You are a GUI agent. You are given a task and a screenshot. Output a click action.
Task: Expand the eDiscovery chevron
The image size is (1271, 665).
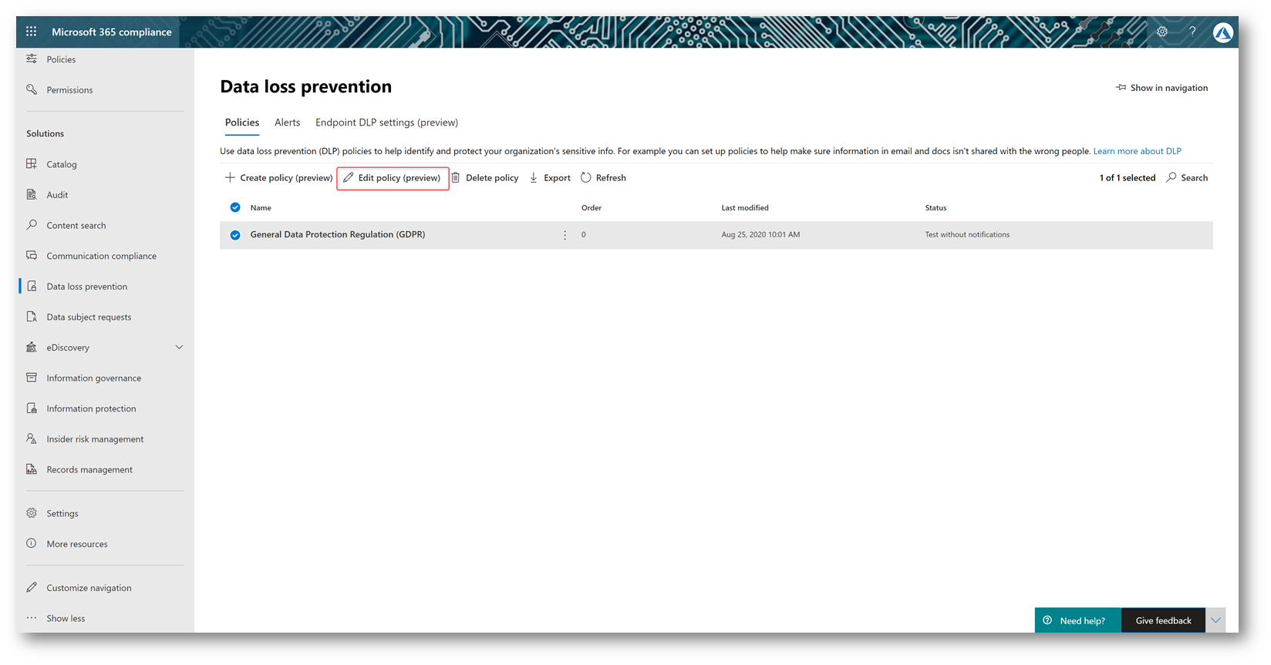click(179, 348)
